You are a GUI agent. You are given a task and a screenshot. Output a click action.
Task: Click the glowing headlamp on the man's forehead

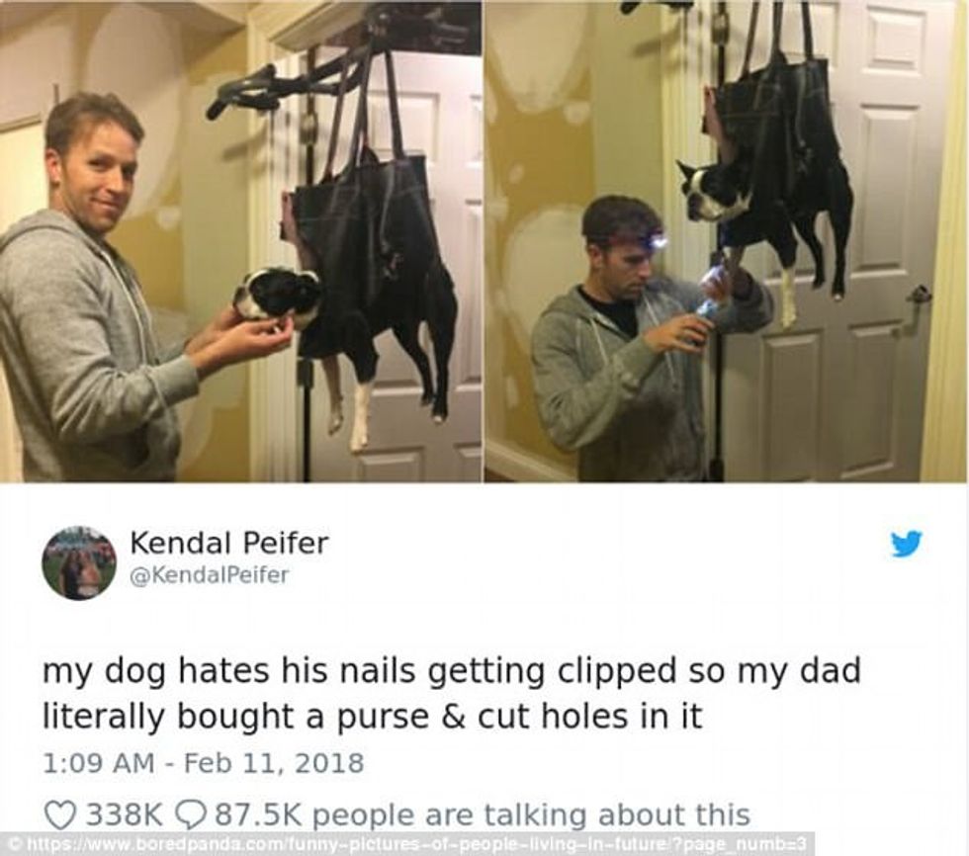[x=657, y=243]
